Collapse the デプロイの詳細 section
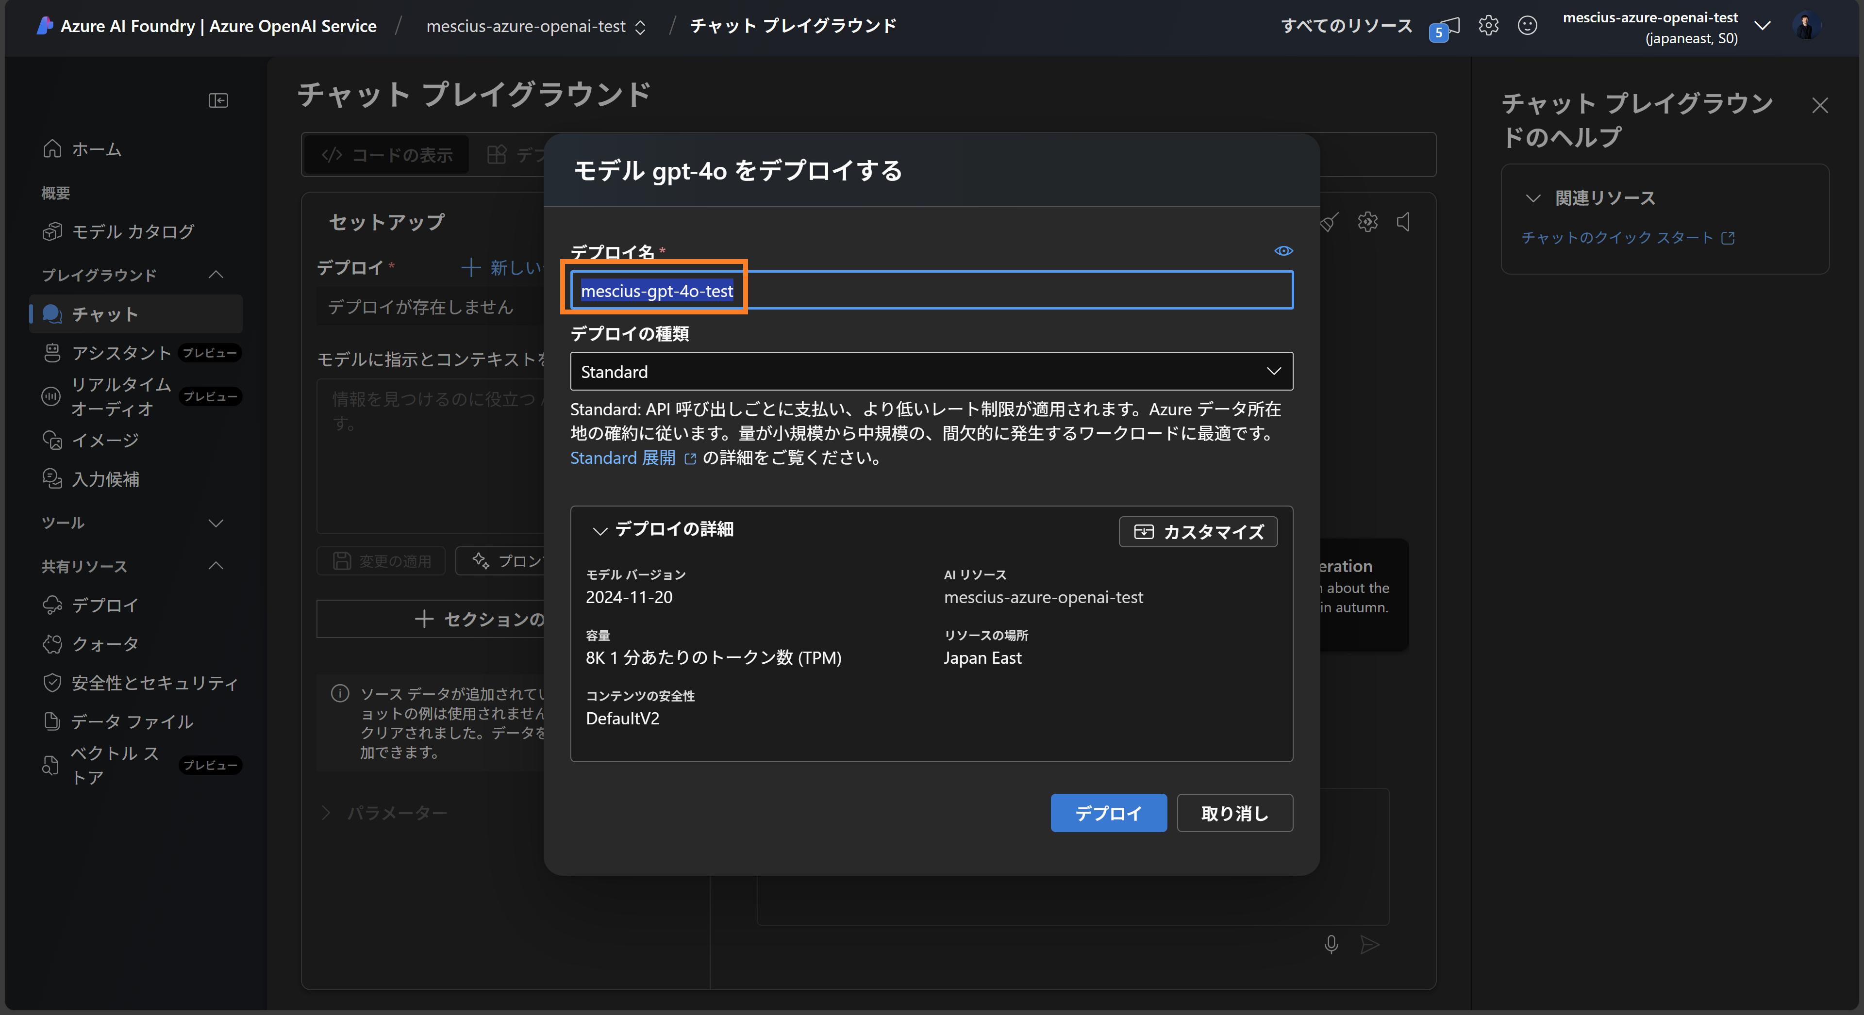The height and width of the screenshot is (1015, 1864). (600, 530)
